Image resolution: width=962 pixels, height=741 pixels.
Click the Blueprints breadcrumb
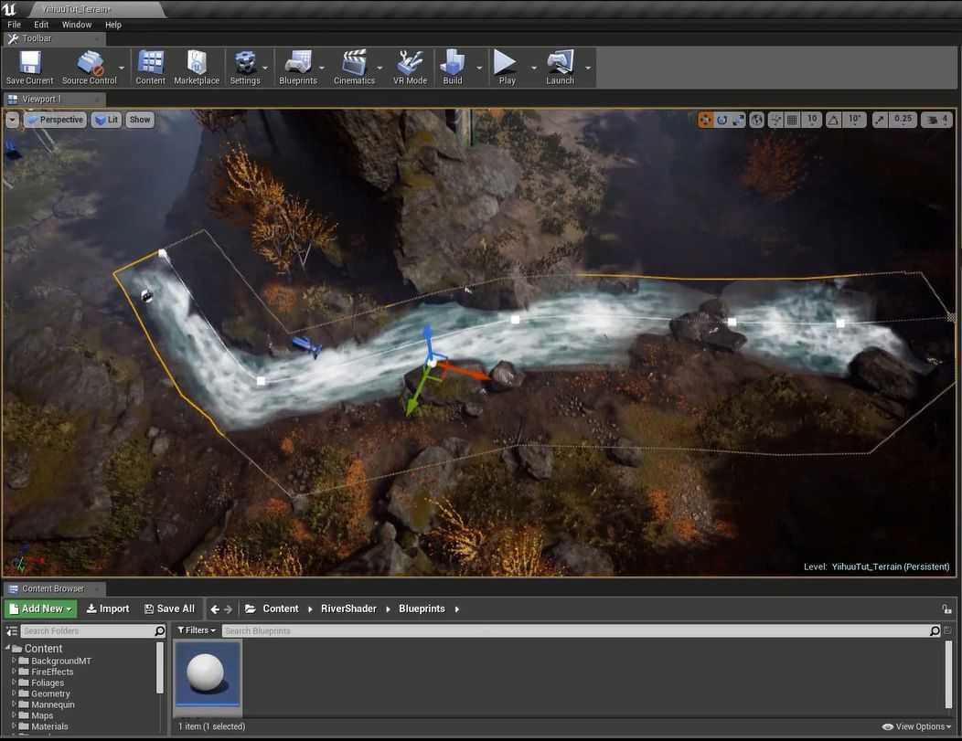tap(422, 609)
